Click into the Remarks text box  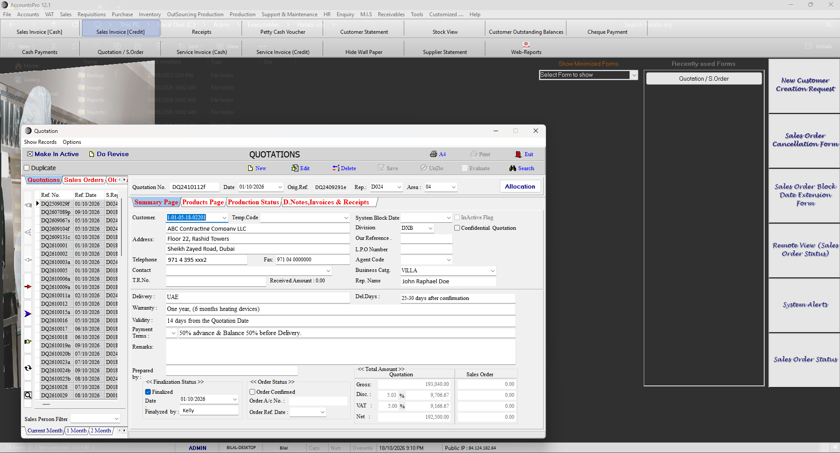click(x=341, y=352)
